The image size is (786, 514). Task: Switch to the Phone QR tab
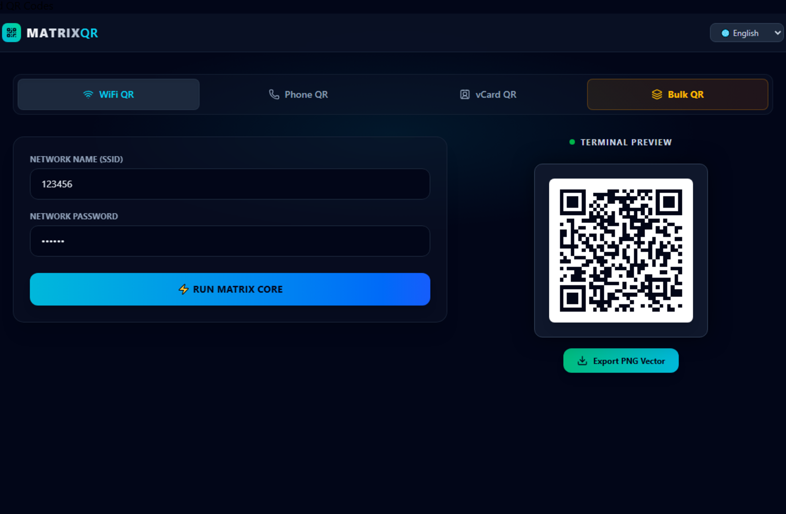[x=298, y=94]
